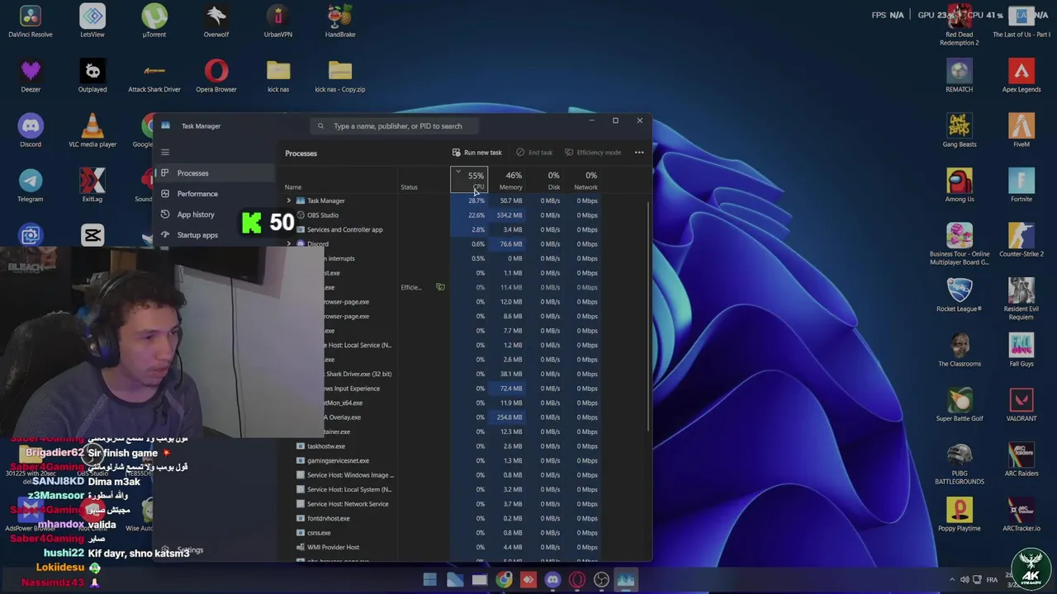Click the End task button

pos(534,153)
